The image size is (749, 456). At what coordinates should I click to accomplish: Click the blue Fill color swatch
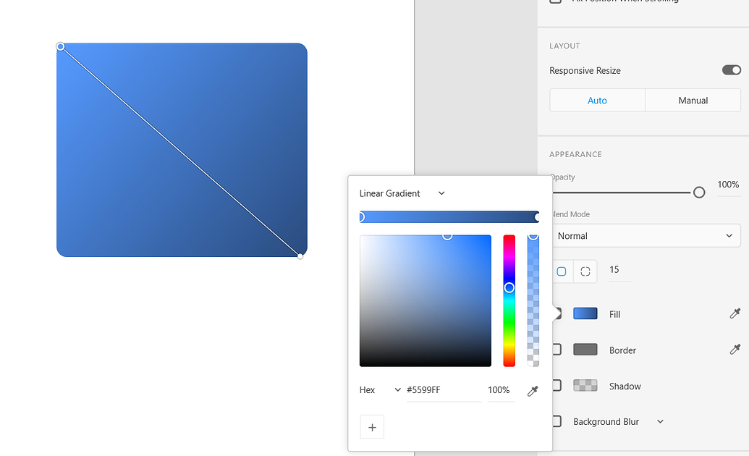tap(585, 313)
